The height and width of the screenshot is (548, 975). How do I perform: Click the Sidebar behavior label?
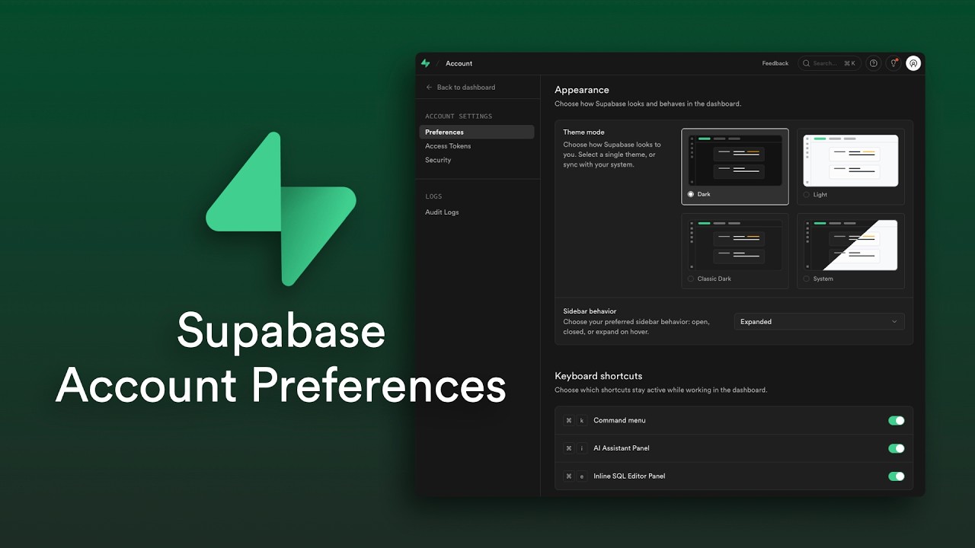click(590, 311)
